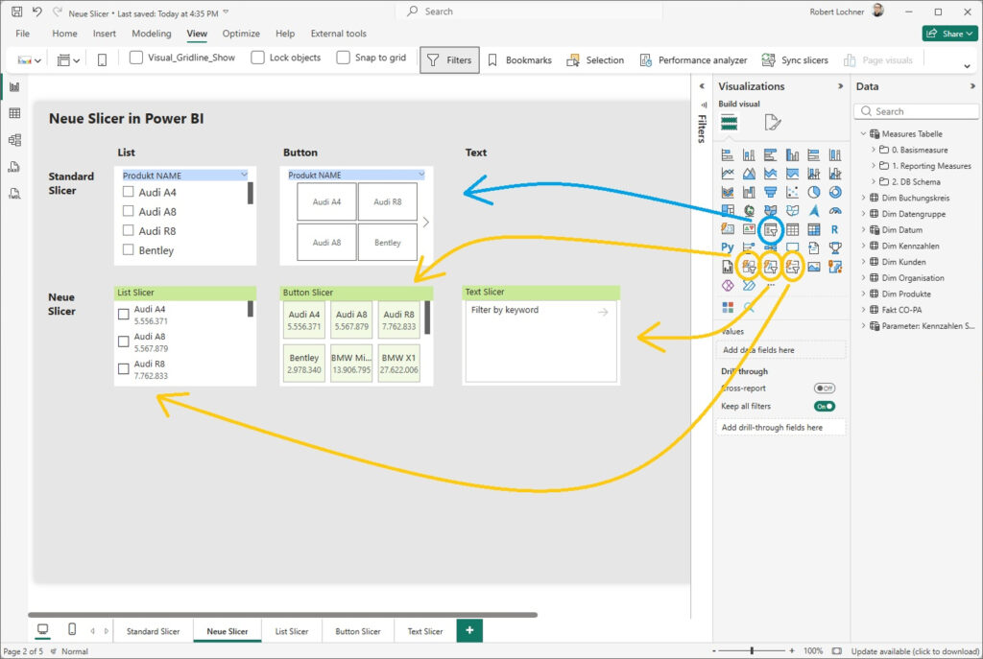Switch to the Button Slicer page tab
Screen dimensions: 983x659
[358, 631]
